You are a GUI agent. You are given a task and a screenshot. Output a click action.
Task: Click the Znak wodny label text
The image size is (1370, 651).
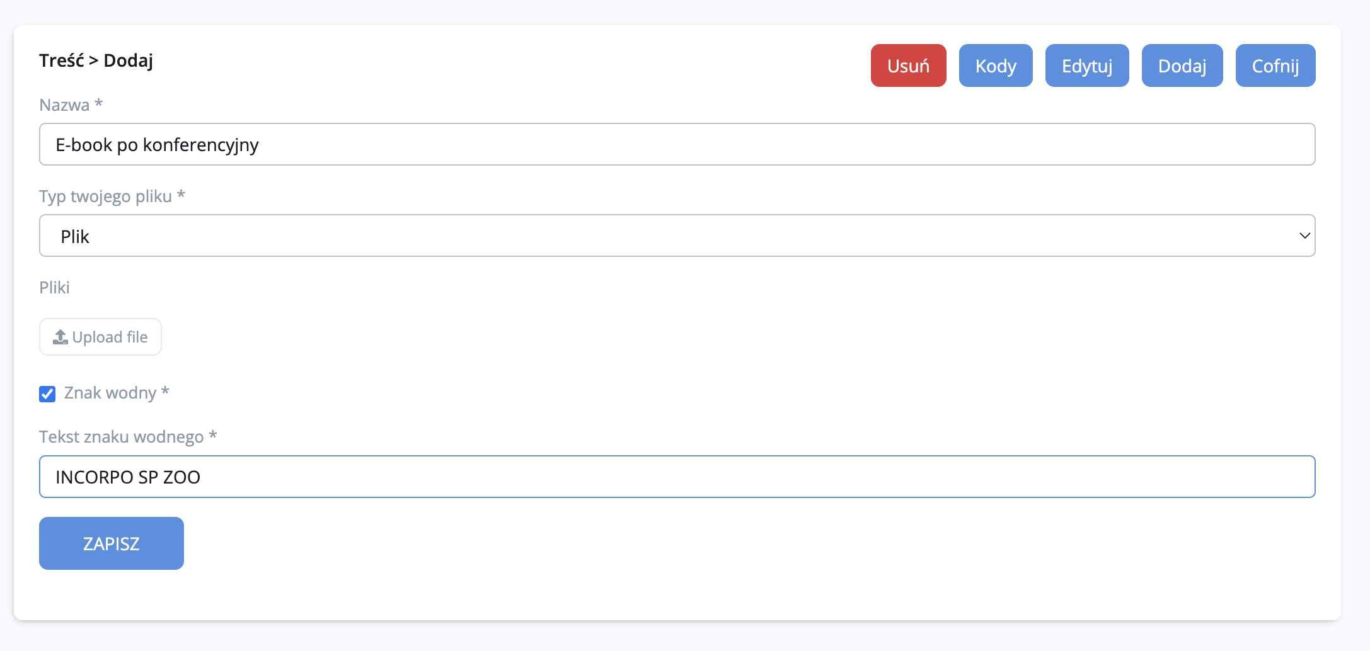point(110,393)
